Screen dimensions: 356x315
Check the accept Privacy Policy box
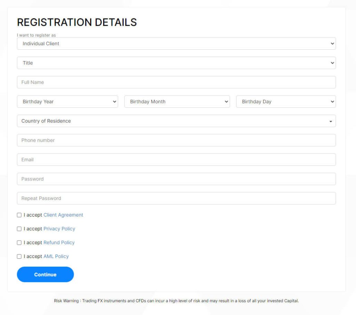(19, 229)
